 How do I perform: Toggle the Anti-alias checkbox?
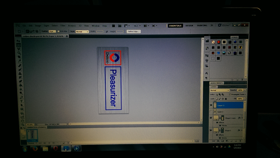[58, 31]
